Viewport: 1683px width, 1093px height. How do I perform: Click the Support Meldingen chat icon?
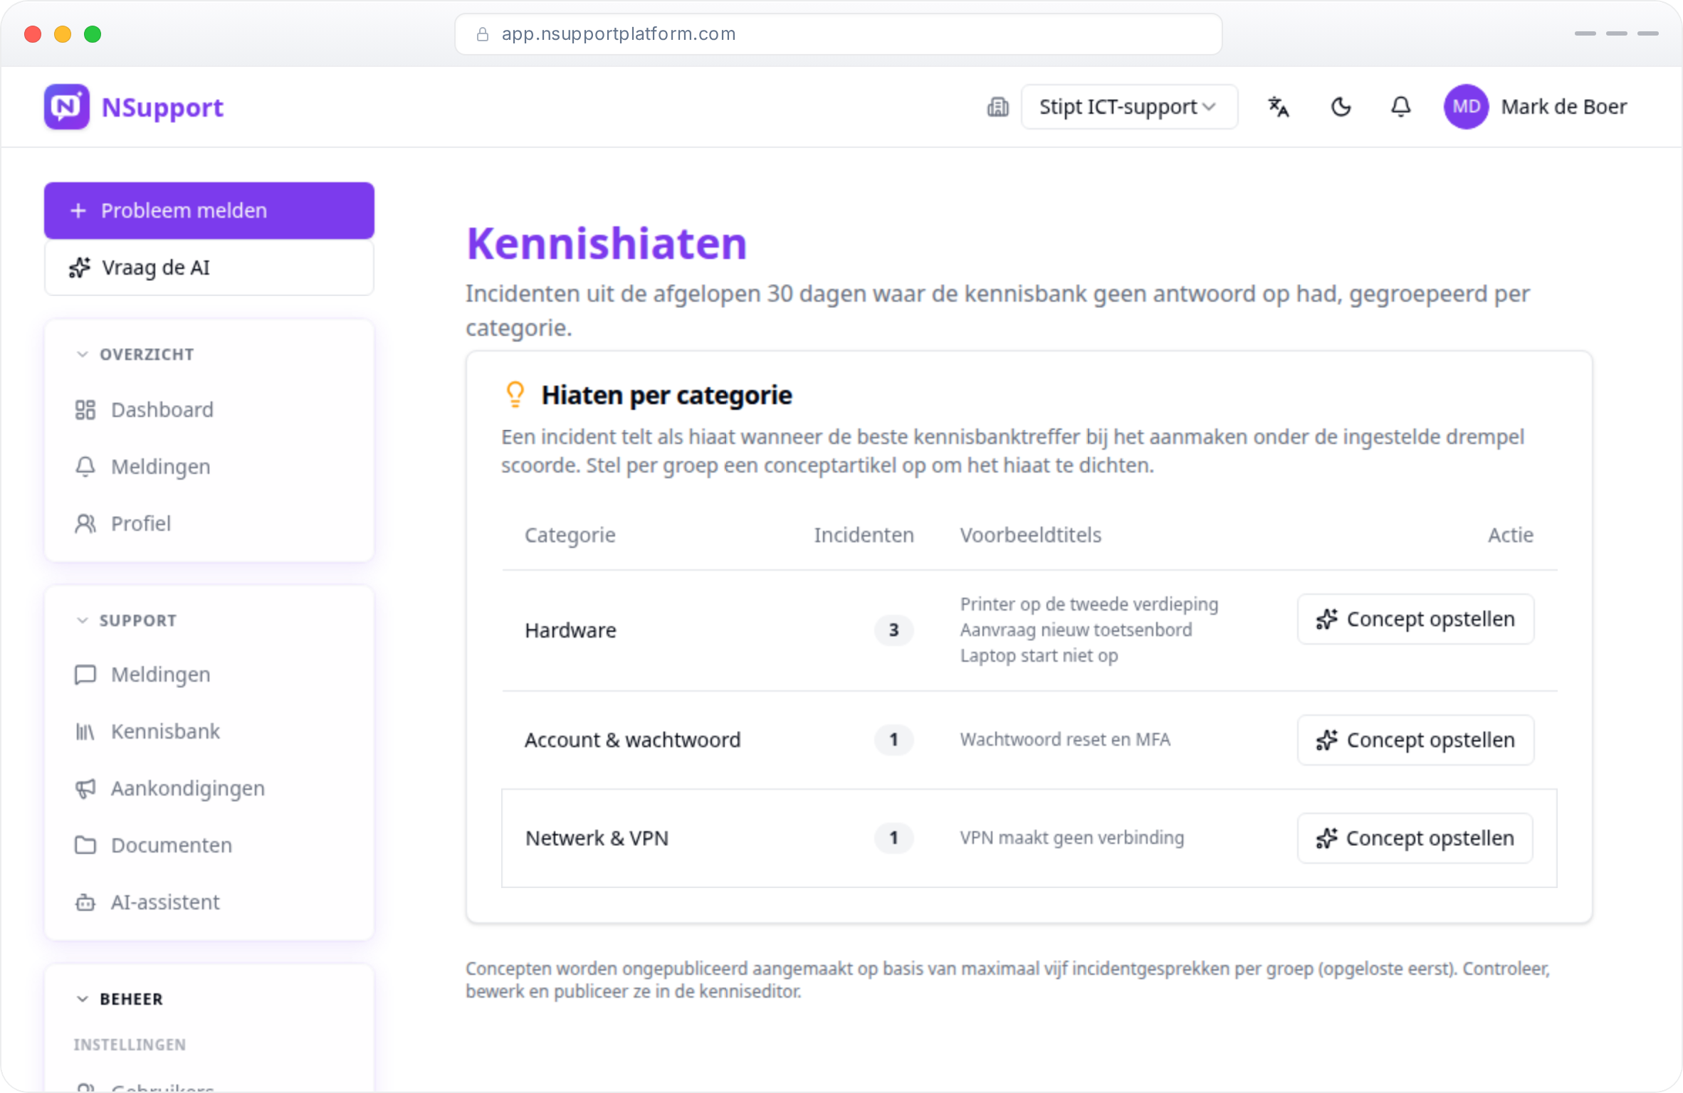pyautogui.click(x=85, y=675)
